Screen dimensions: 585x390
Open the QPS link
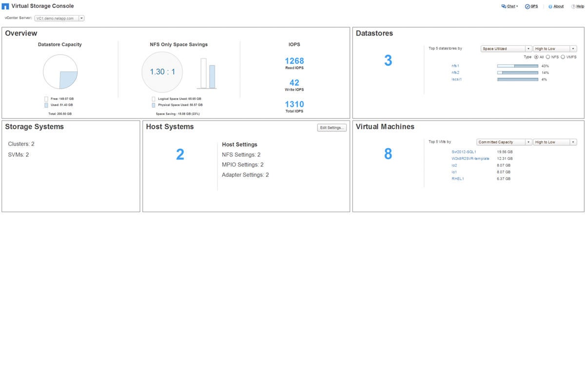(x=534, y=6)
